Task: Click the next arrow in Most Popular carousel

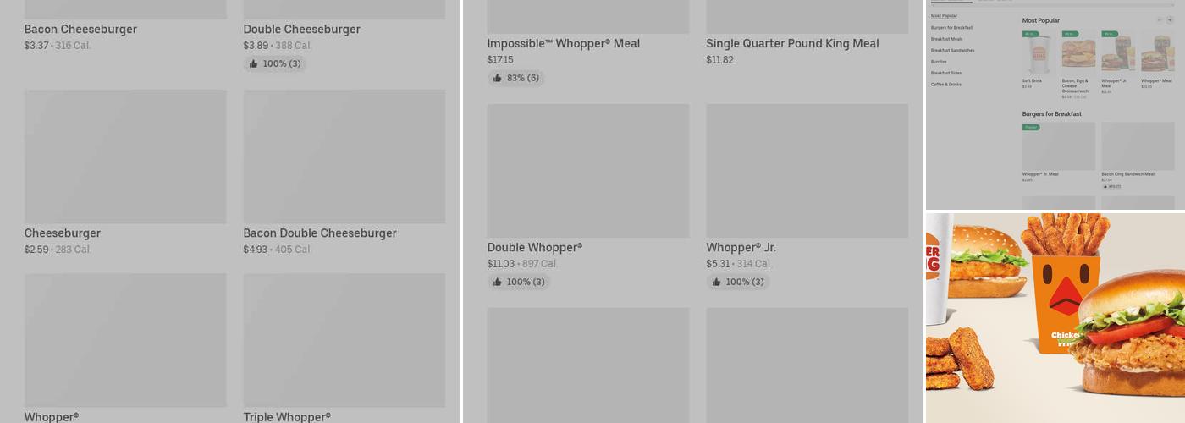Action: tap(1170, 20)
